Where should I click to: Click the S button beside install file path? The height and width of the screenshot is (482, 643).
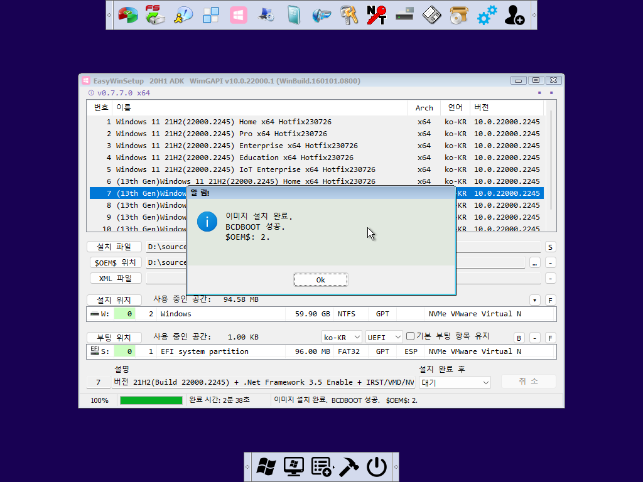tap(550, 247)
